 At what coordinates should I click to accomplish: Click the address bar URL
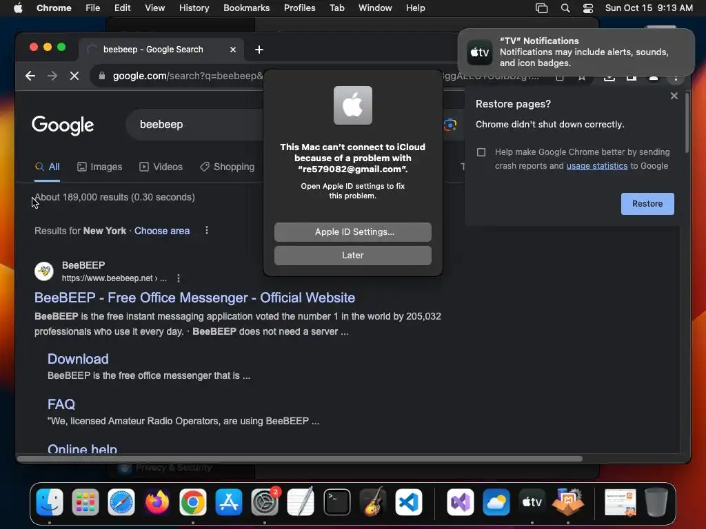pyautogui.click(x=188, y=76)
